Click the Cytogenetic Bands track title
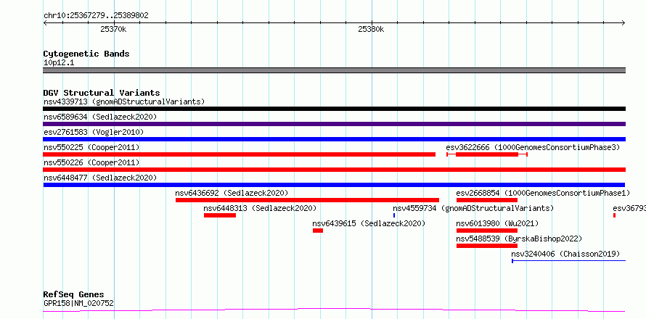 (x=86, y=54)
